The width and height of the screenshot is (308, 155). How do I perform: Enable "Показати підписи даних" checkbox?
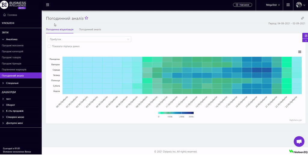49,46
